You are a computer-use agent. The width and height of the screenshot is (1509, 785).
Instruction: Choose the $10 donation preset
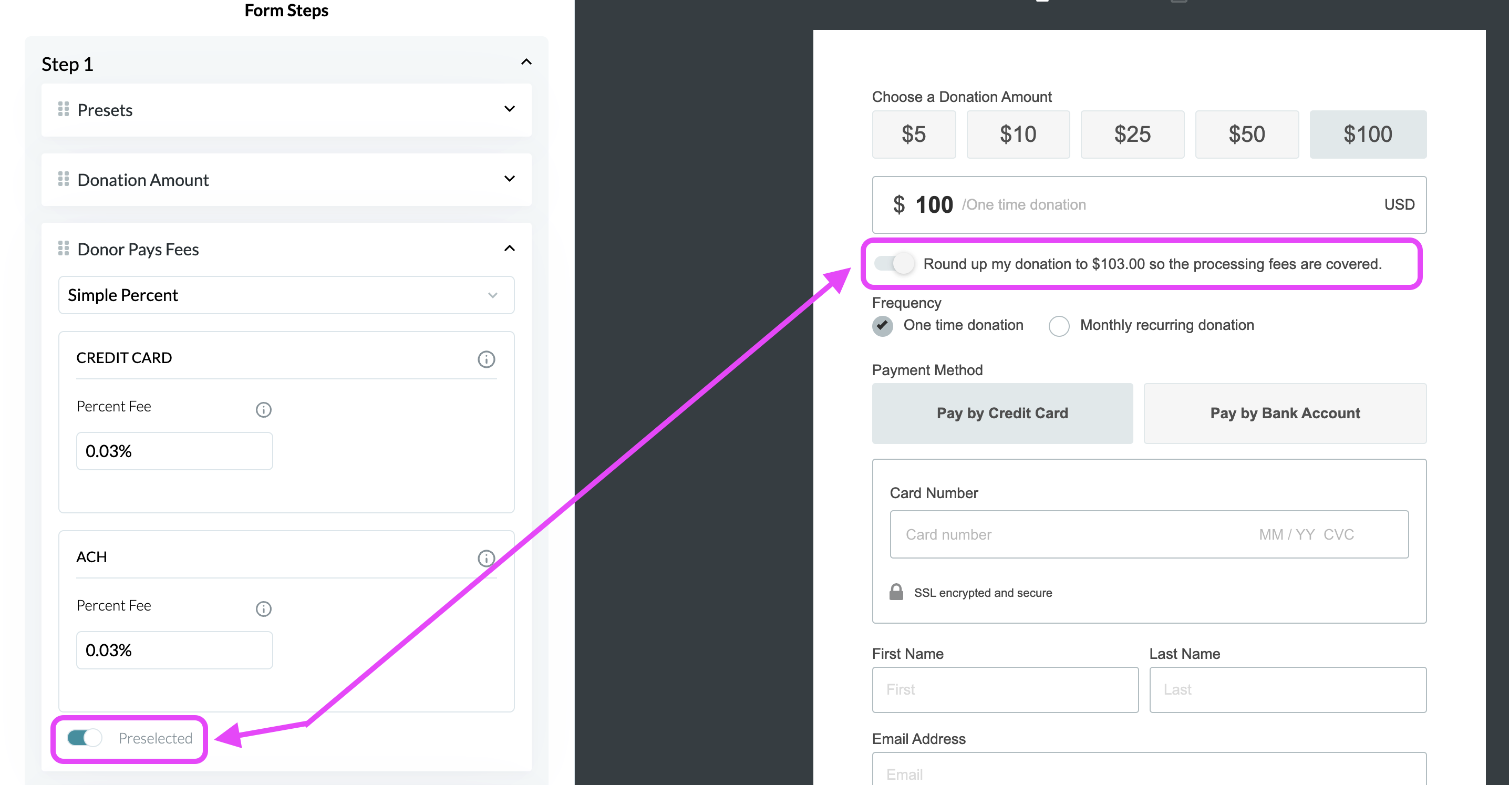click(1018, 134)
